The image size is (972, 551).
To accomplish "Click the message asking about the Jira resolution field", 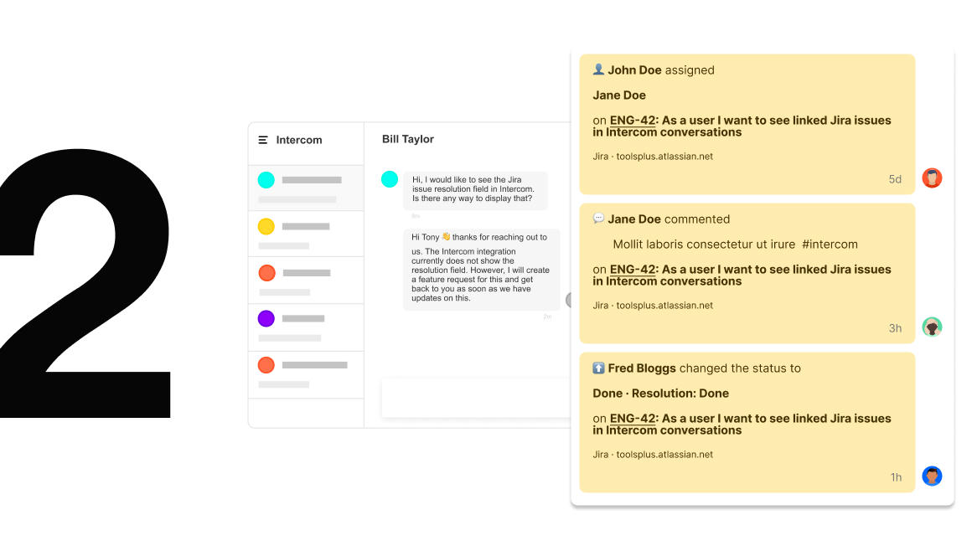I will 475,190.
